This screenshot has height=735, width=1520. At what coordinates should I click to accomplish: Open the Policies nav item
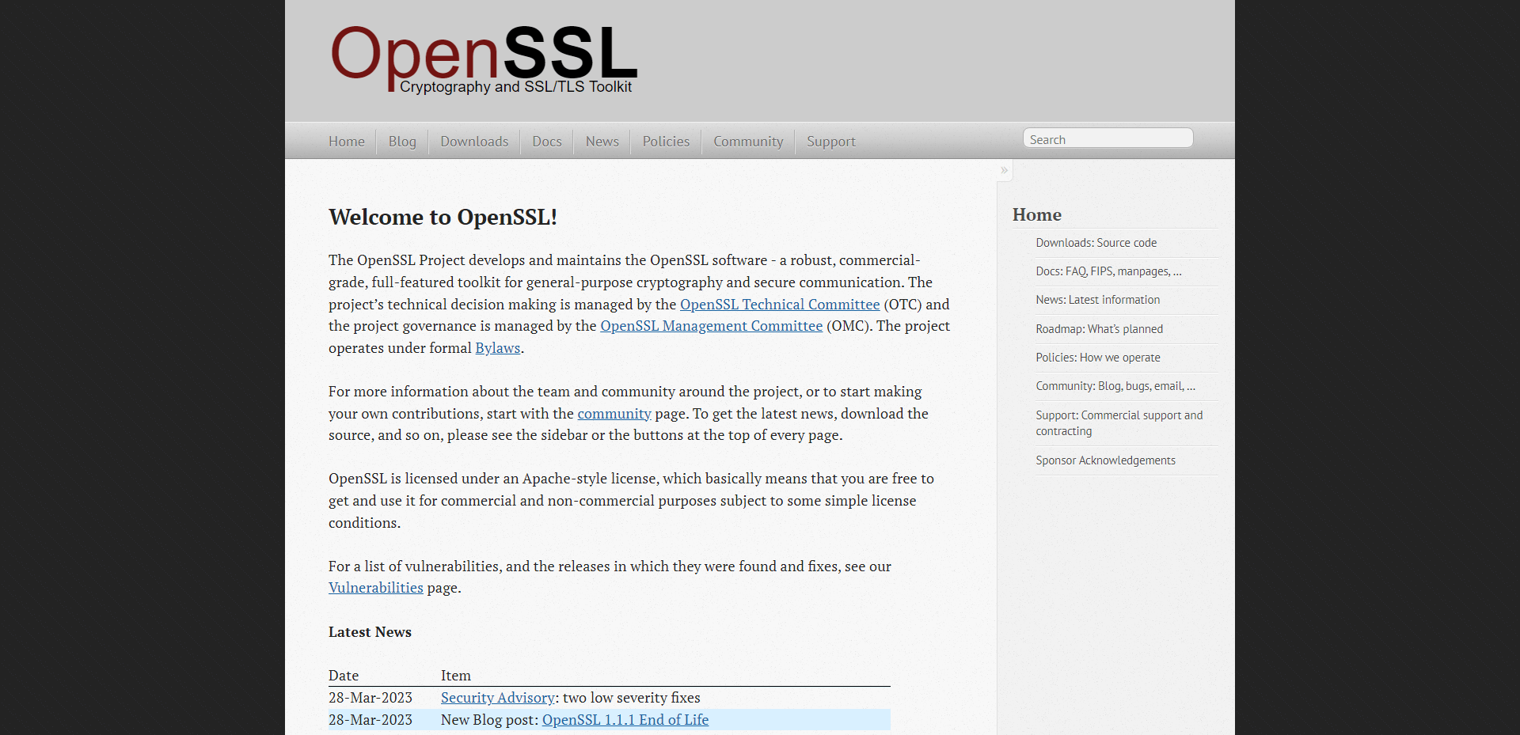pos(666,142)
